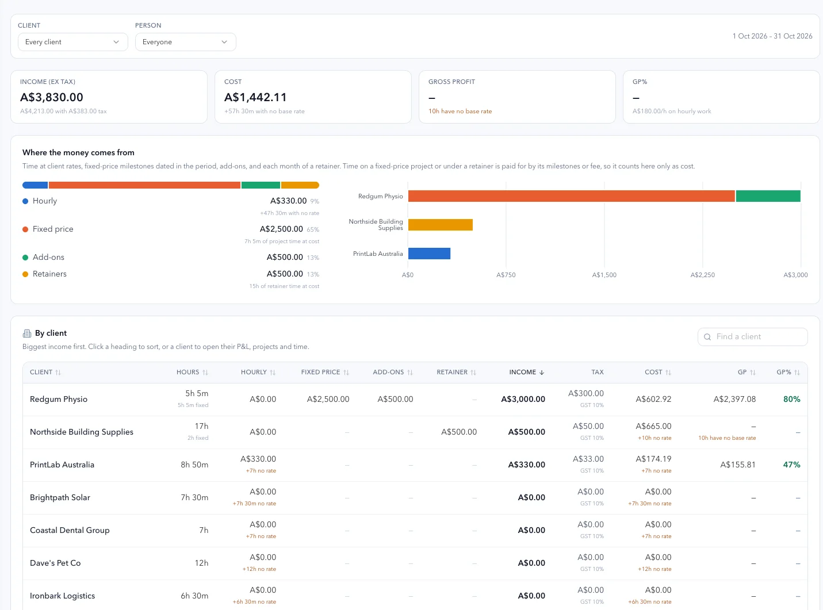
Task: Focus the Find a client search field
Action: 752,337
